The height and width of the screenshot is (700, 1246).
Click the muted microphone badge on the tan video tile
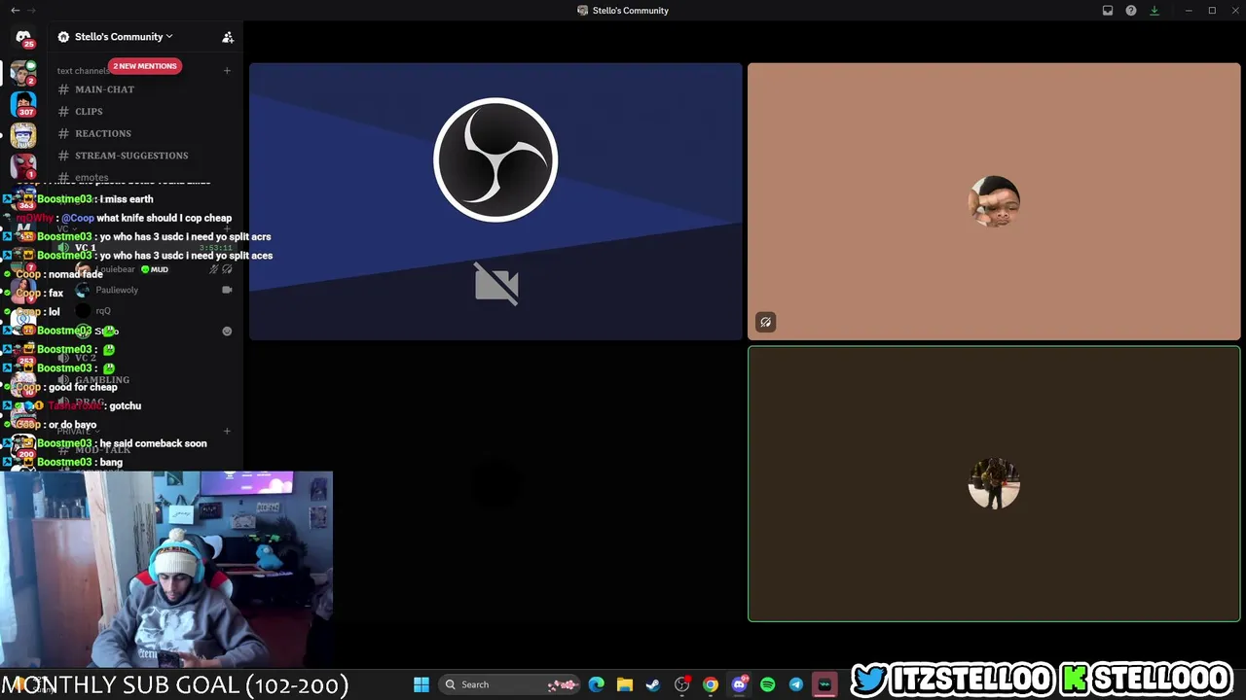(x=765, y=322)
